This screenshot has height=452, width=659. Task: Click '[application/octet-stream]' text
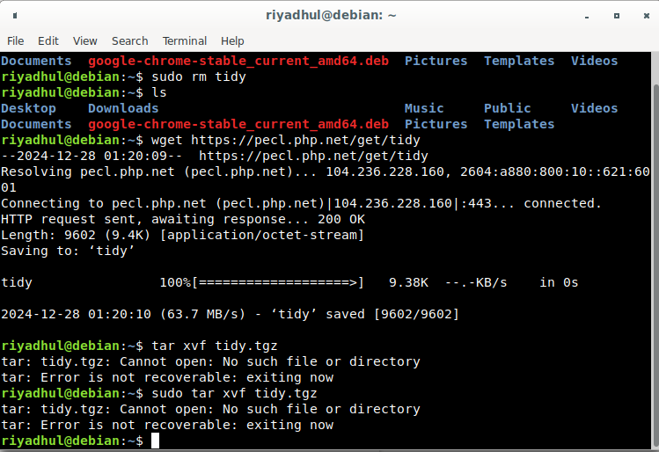[x=262, y=236]
